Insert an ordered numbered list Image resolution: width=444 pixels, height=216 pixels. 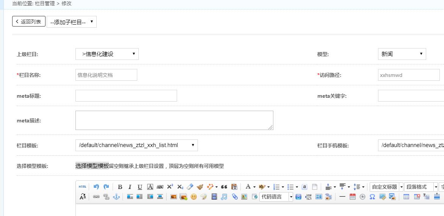(276, 187)
